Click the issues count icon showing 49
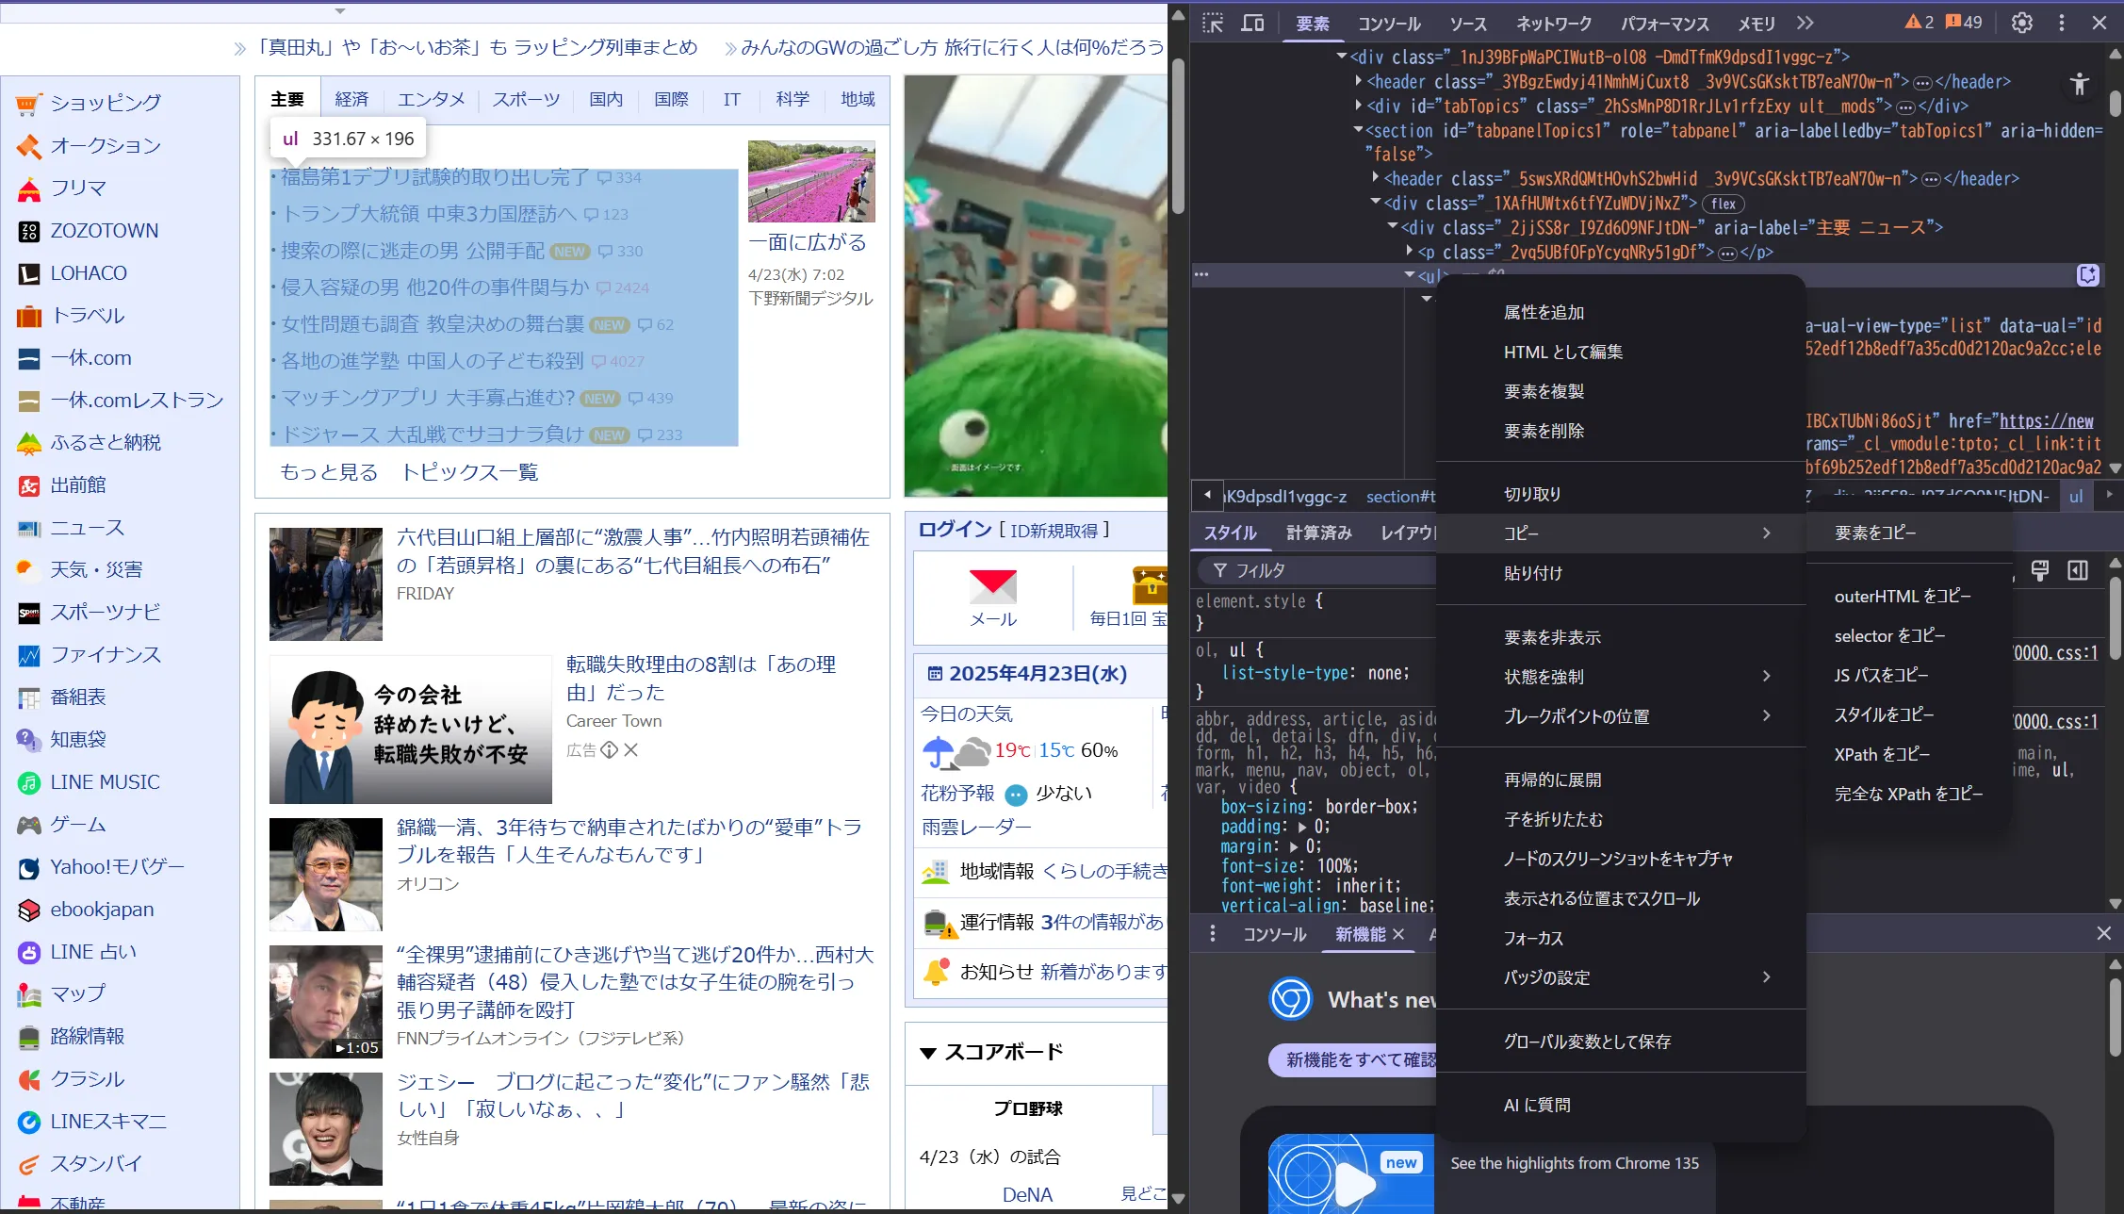This screenshot has height=1214, width=2124. point(1964,23)
